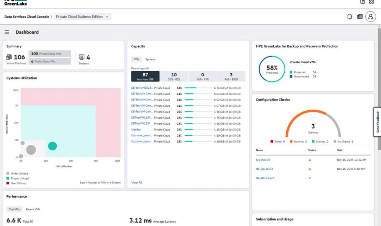Click the '6.74 GiB of 16.00 GiB' value
This screenshot has width=381, height=226.
coord(227,88)
